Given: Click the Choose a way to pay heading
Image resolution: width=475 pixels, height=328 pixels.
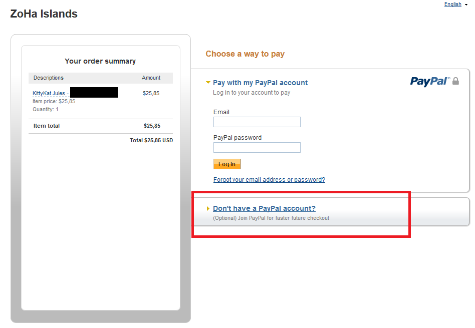Looking at the screenshot, I should (245, 54).
